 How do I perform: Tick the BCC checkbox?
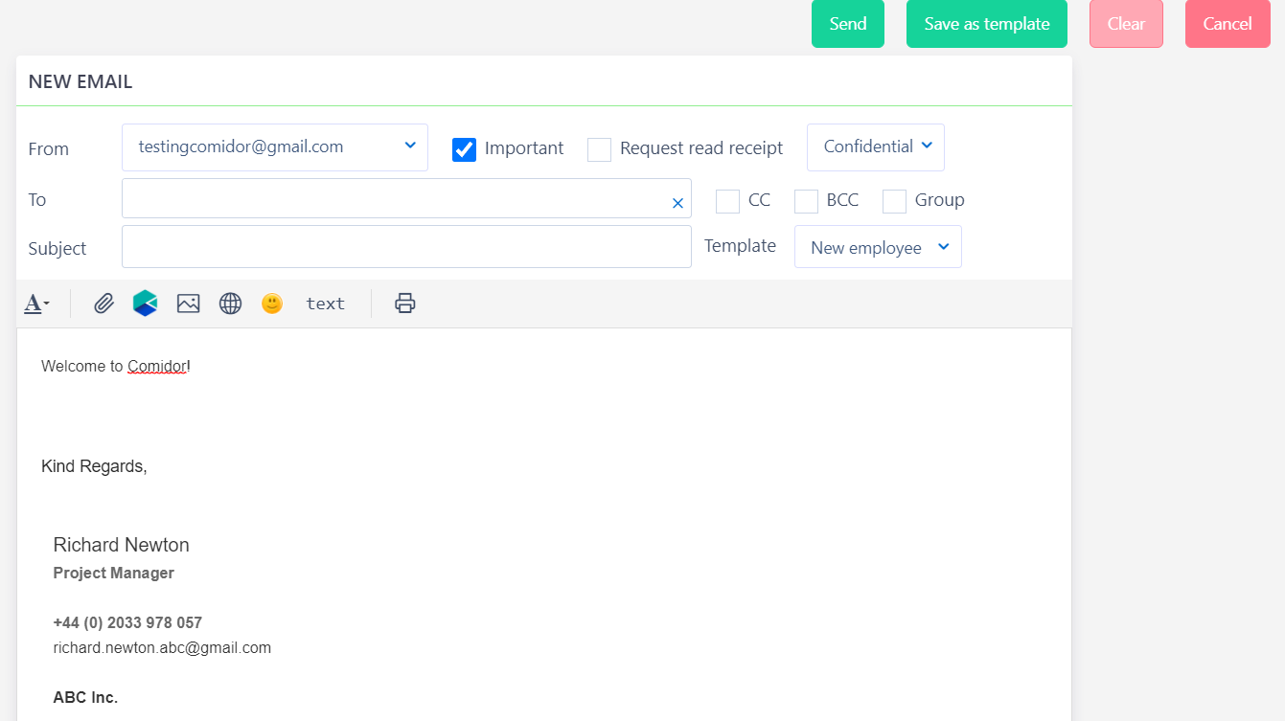pos(806,201)
